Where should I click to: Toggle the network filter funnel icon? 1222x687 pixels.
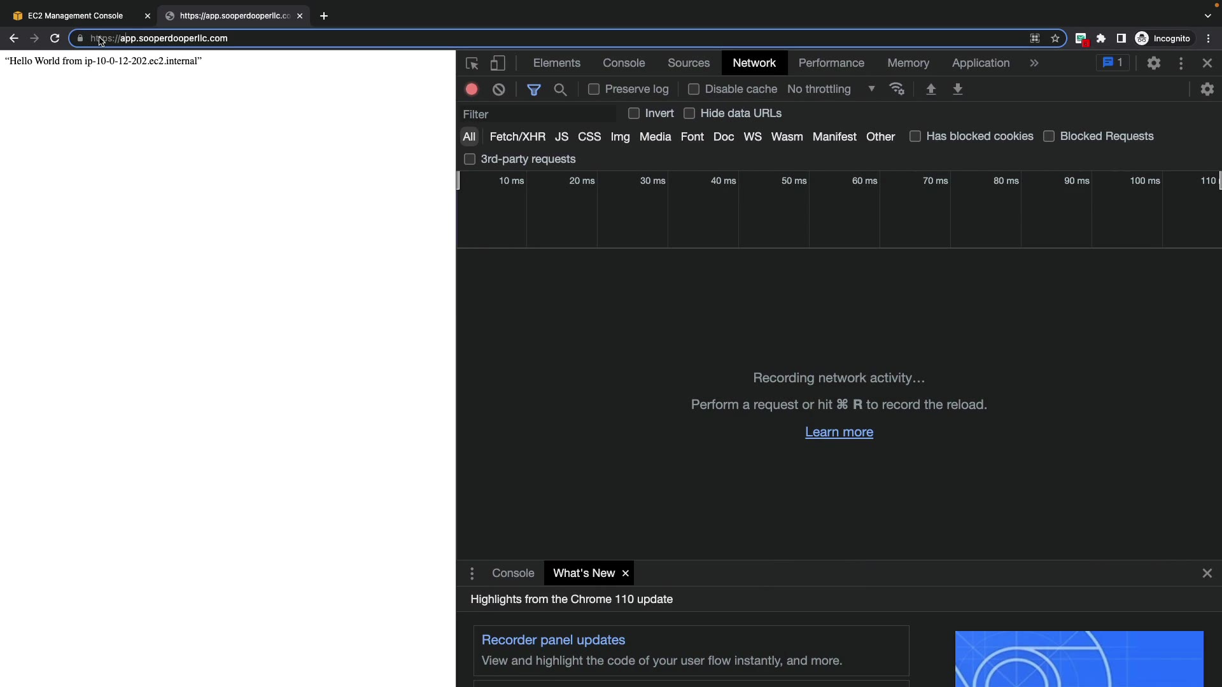click(x=534, y=90)
